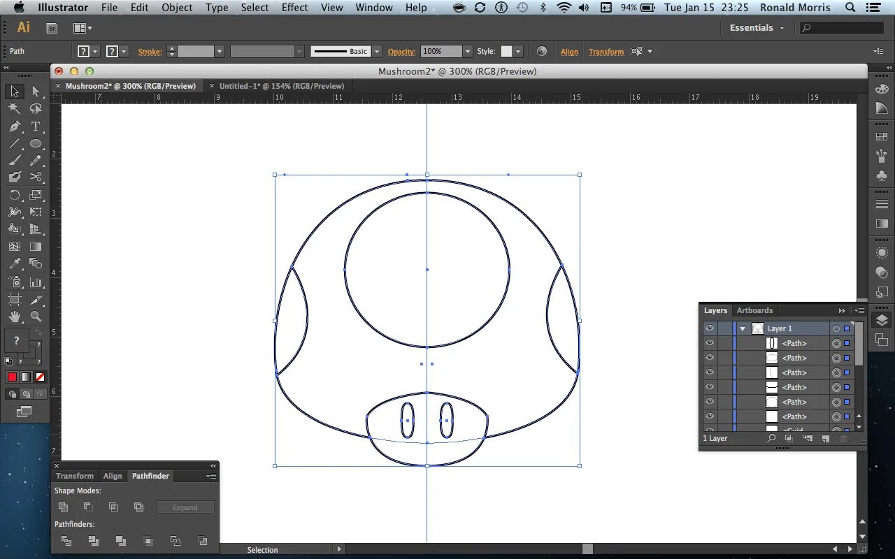Open Layers panel flyout menu

(x=860, y=310)
